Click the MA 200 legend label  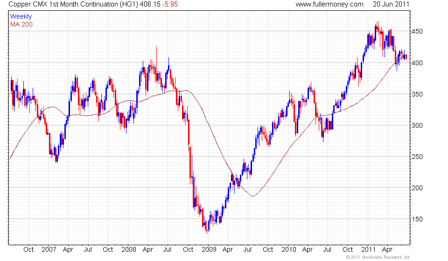[x=21, y=25]
